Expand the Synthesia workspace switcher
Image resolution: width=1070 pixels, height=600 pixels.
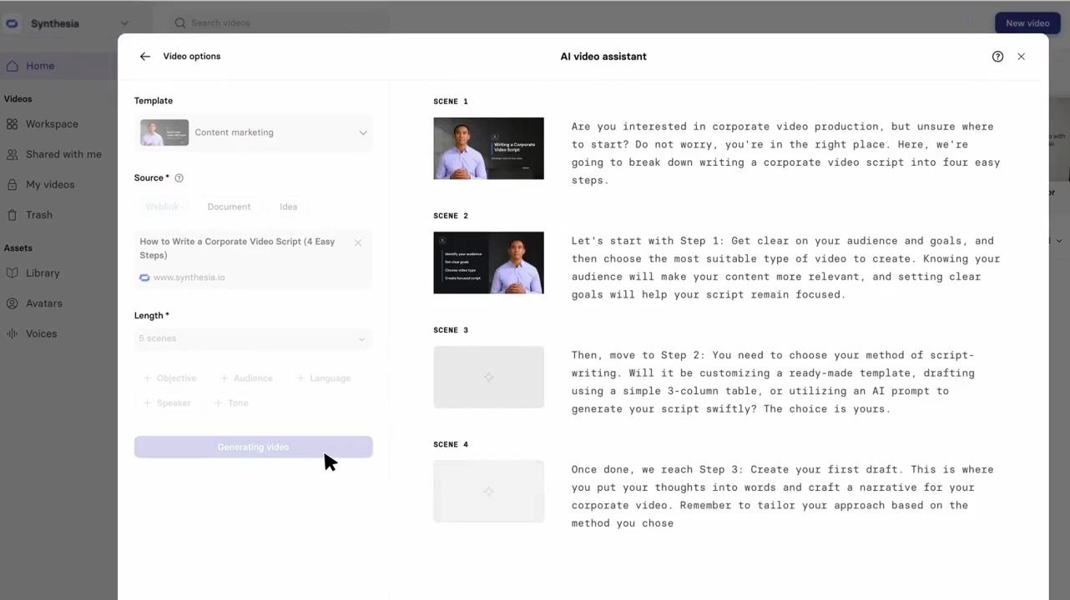click(x=124, y=23)
